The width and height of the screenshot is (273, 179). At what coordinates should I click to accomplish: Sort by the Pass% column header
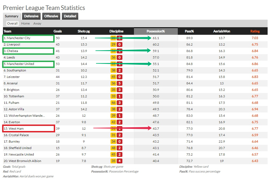[x=189, y=31]
